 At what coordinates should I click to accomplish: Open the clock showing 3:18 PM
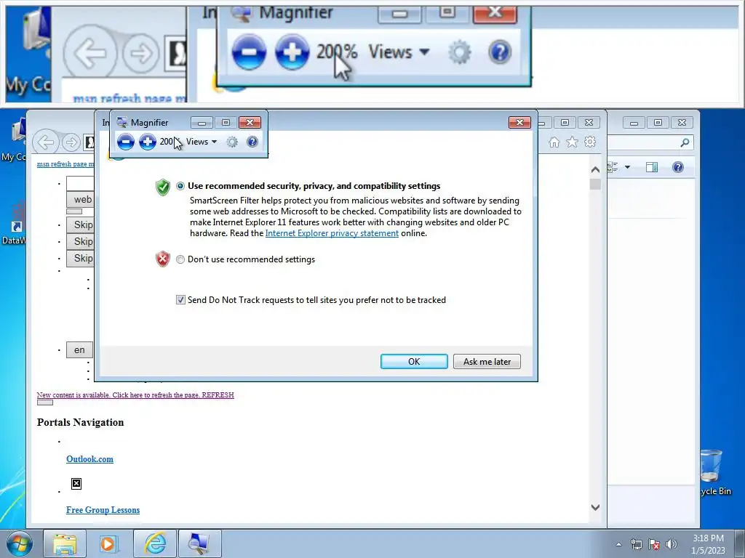(x=708, y=544)
